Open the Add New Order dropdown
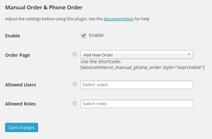 click(x=137, y=55)
